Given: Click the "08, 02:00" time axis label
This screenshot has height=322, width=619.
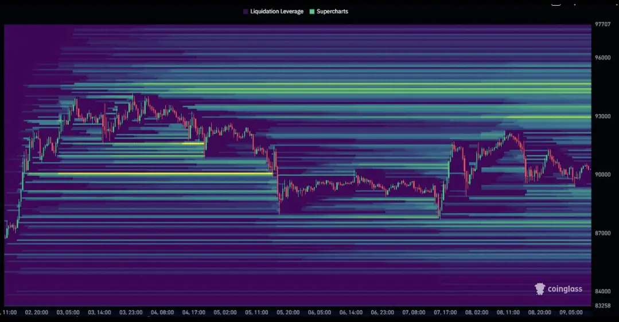Looking at the screenshot, I should click(x=477, y=312).
